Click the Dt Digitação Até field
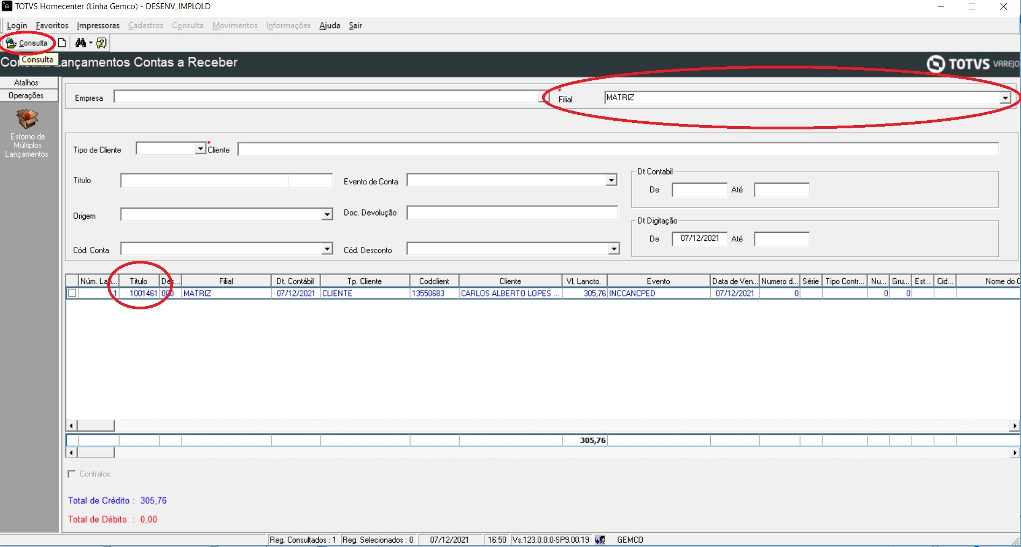1021x547 pixels. point(781,239)
